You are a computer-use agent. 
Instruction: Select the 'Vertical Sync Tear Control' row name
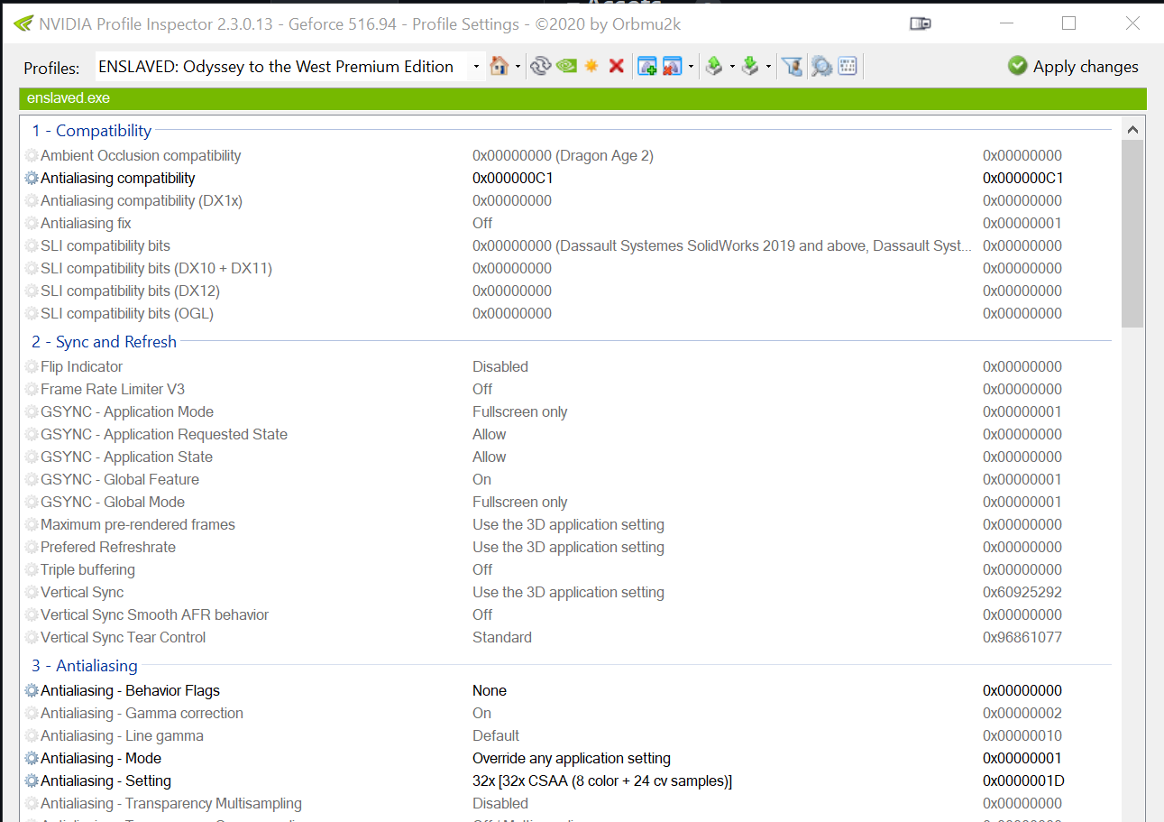click(x=123, y=638)
